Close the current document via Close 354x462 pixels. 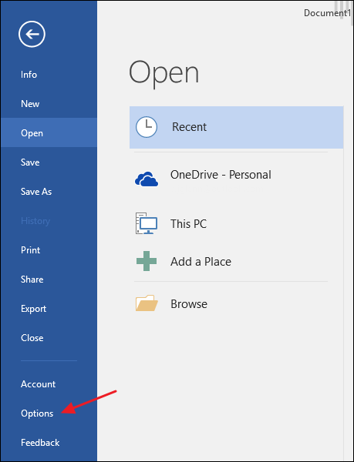point(32,338)
